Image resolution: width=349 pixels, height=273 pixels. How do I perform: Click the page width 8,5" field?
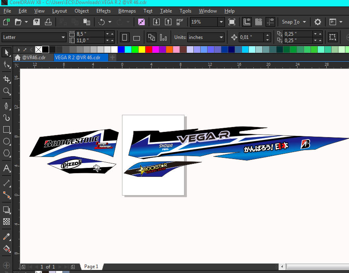90,34
